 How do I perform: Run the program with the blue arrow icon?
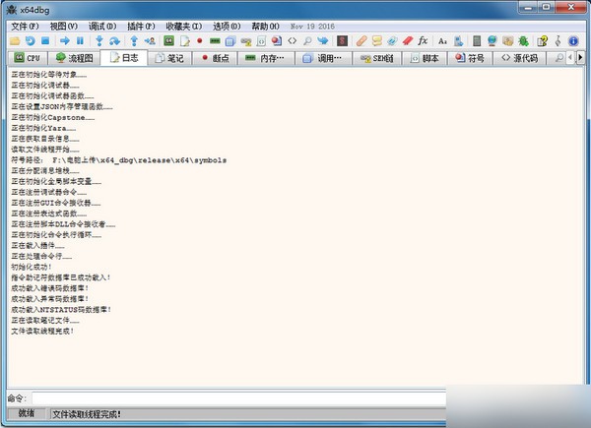click(65, 40)
